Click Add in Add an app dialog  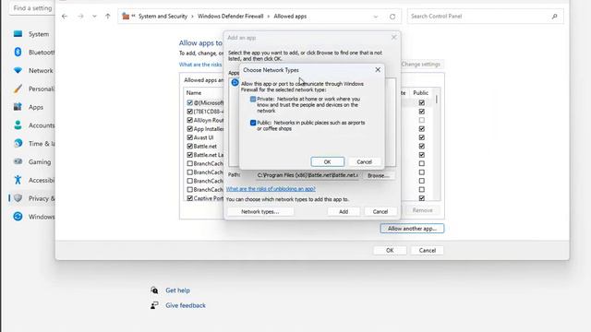344,211
